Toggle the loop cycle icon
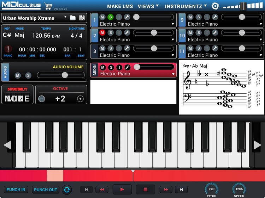This screenshot has width=265, height=198. pos(66,190)
